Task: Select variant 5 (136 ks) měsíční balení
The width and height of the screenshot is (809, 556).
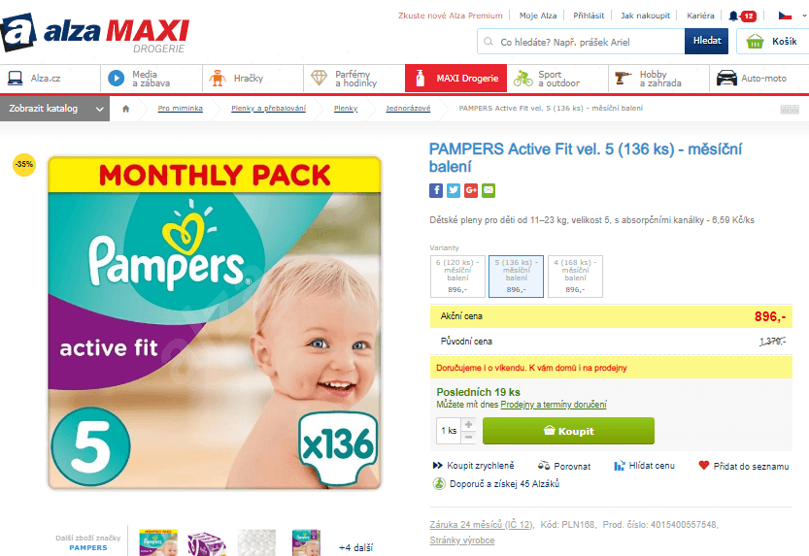Action: click(x=517, y=277)
